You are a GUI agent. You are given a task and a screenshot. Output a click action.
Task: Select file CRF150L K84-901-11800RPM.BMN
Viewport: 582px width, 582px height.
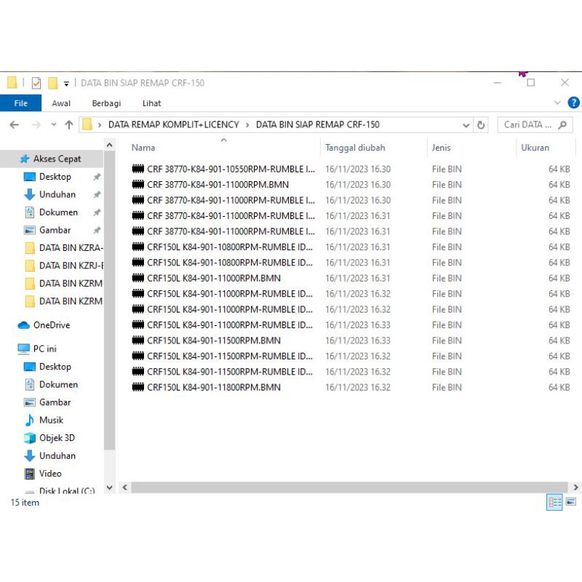[213, 388]
